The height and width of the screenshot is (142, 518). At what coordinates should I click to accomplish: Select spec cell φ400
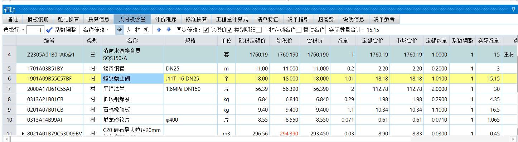pos(191,120)
